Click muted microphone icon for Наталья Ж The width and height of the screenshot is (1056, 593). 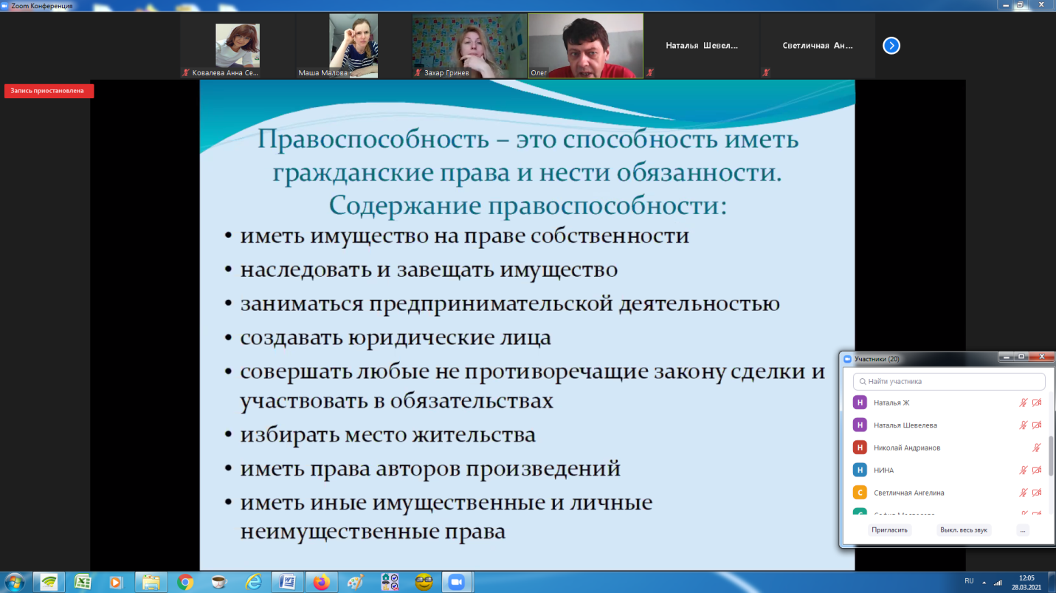[x=1024, y=403]
